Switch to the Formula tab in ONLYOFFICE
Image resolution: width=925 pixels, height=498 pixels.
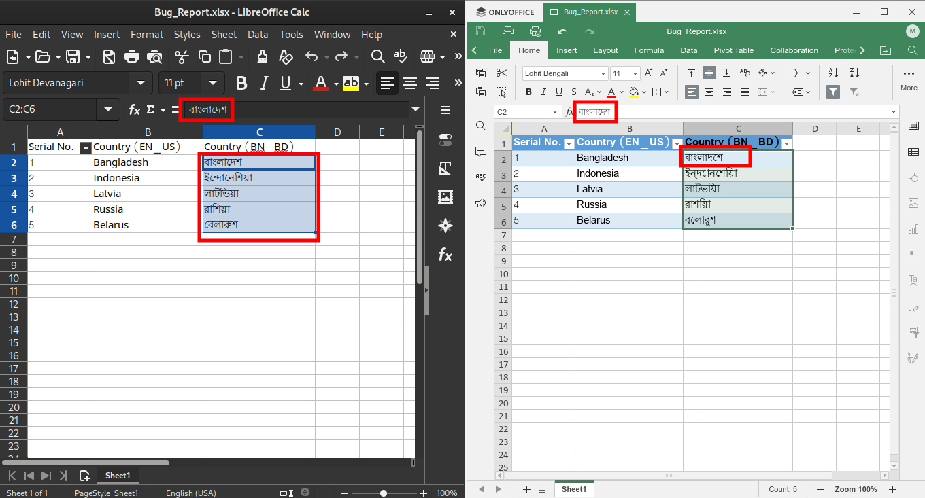(649, 50)
